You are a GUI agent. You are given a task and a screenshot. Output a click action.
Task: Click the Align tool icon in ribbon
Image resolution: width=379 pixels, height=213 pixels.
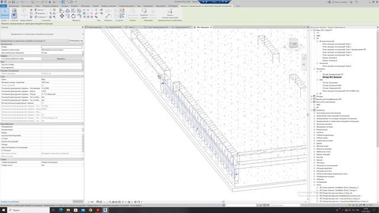[62, 11]
